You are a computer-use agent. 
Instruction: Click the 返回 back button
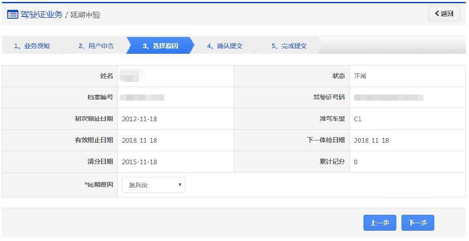click(444, 14)
